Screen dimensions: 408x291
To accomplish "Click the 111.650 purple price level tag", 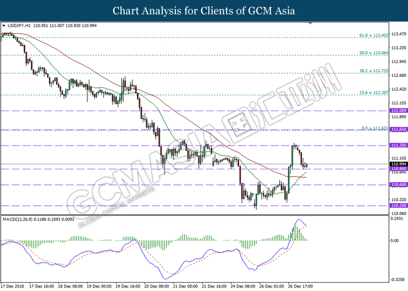I will tap(399, 129).
